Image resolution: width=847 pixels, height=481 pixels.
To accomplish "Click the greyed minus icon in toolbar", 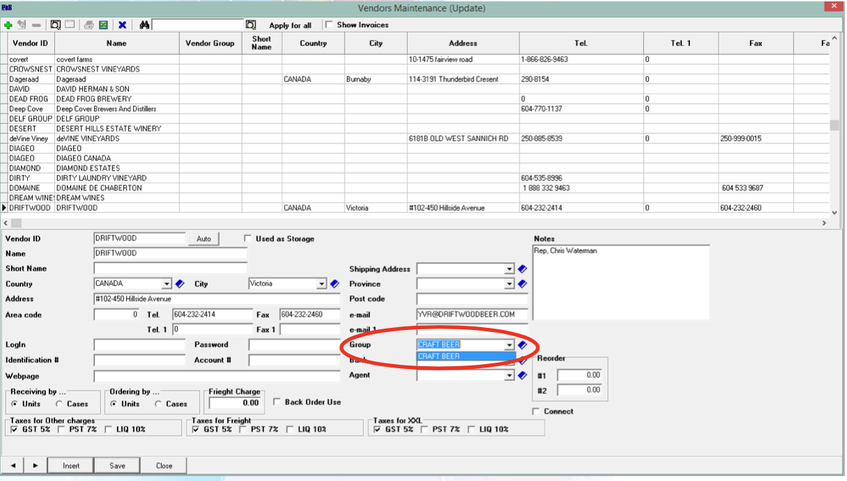I will [x=36, y=25].
